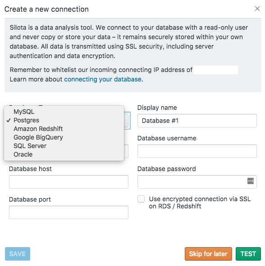
Task: Close the Create a new connection dialog
Action: (257, 9)
